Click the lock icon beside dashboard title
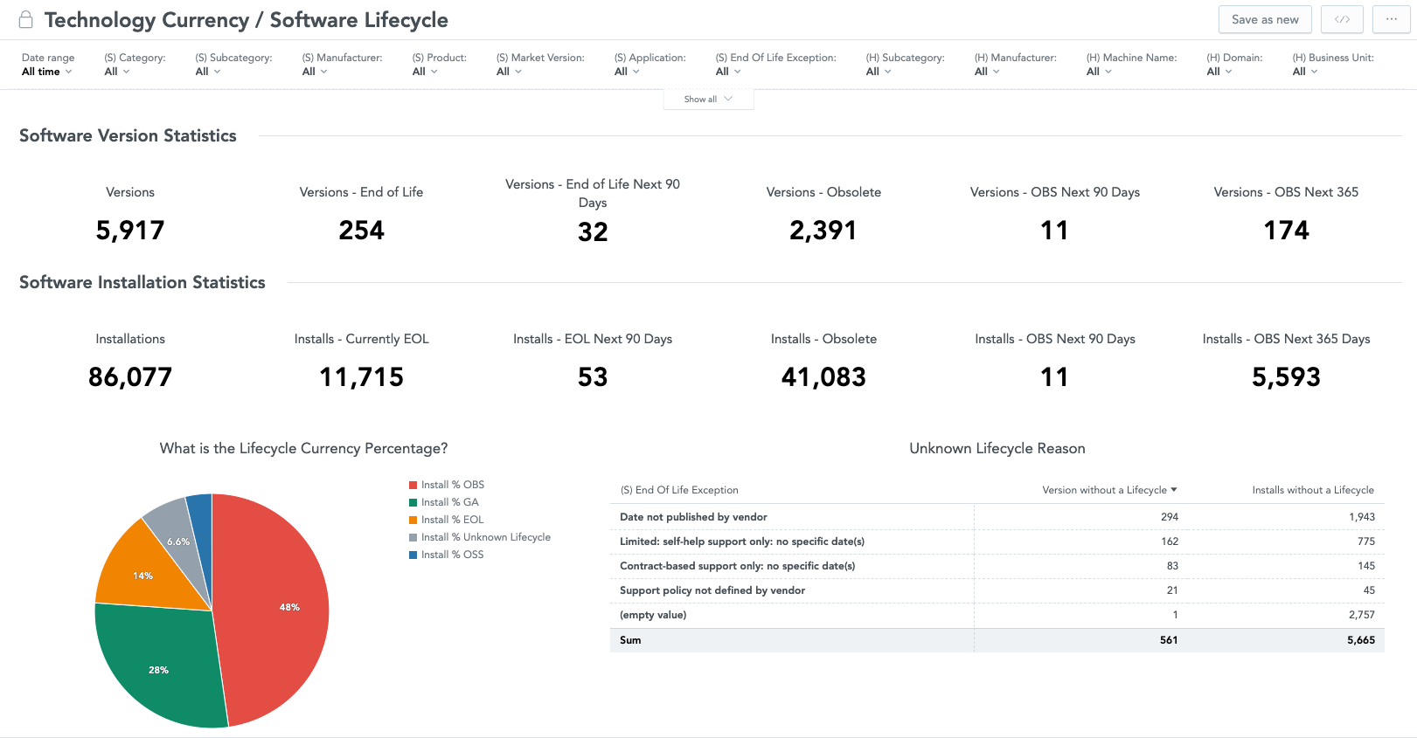The image size is (1417, 738). (x=26, y=20)
